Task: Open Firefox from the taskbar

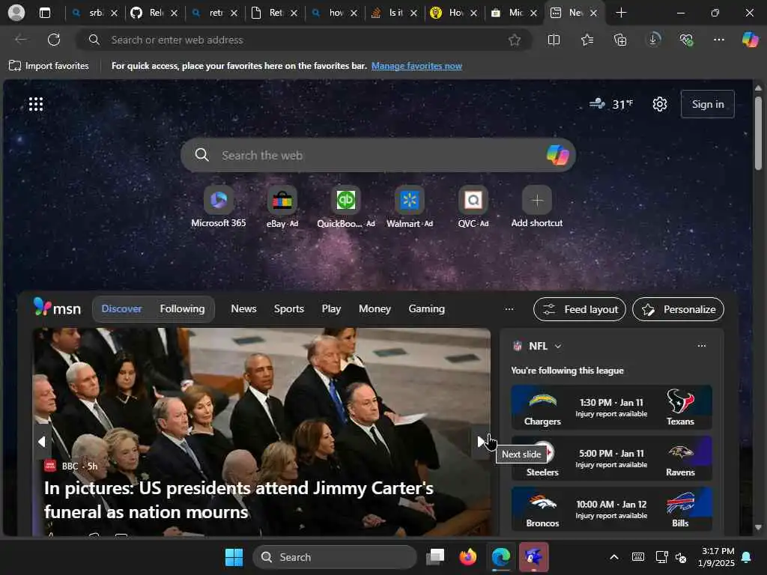Action: [x=468, y=557]
